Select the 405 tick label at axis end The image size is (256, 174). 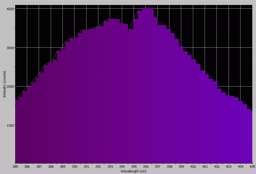click(252, 167)
